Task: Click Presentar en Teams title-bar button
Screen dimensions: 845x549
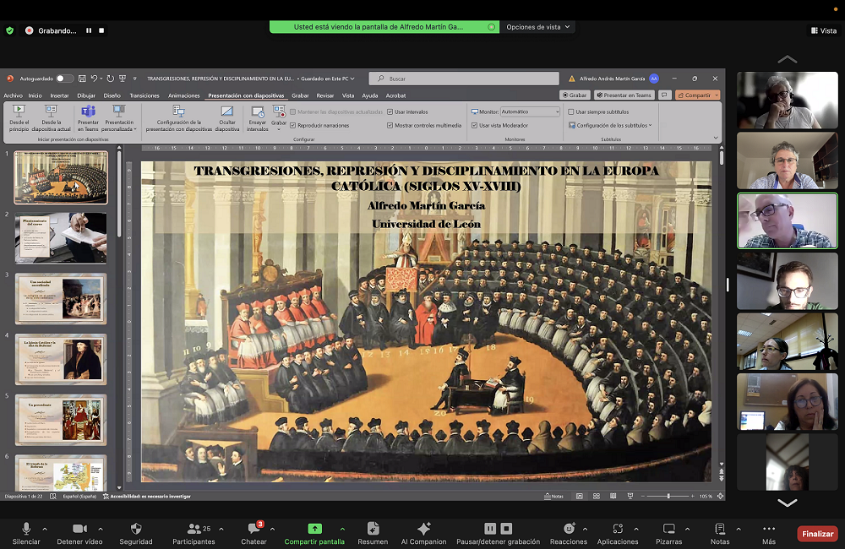Action: [x=624, y=95]
